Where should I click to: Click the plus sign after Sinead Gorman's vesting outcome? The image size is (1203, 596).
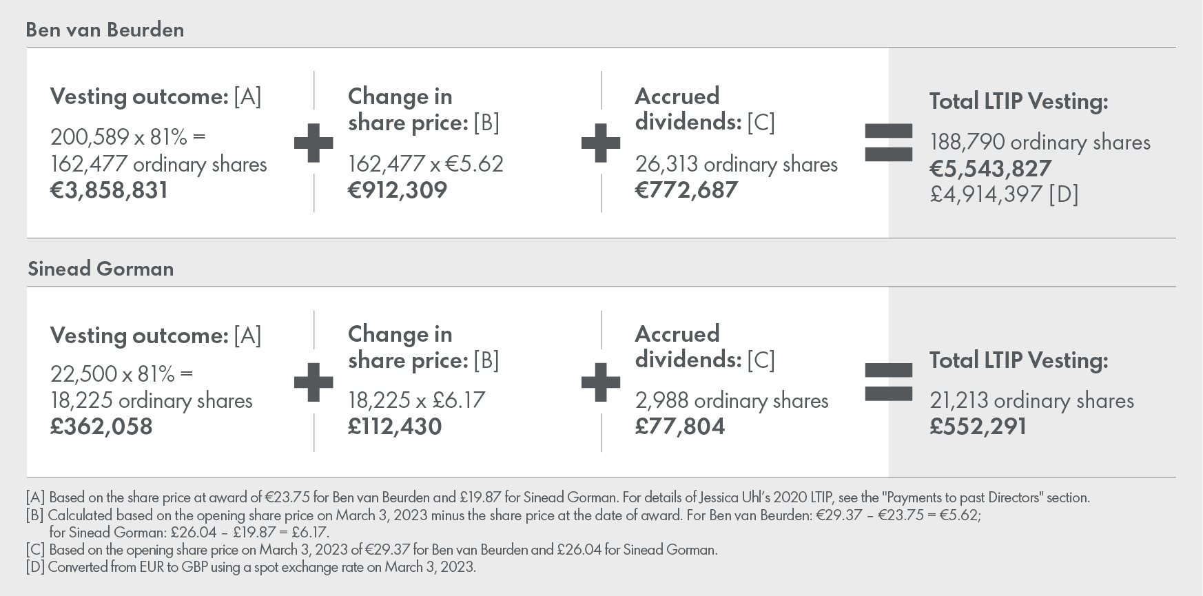(x=313, y=382)
